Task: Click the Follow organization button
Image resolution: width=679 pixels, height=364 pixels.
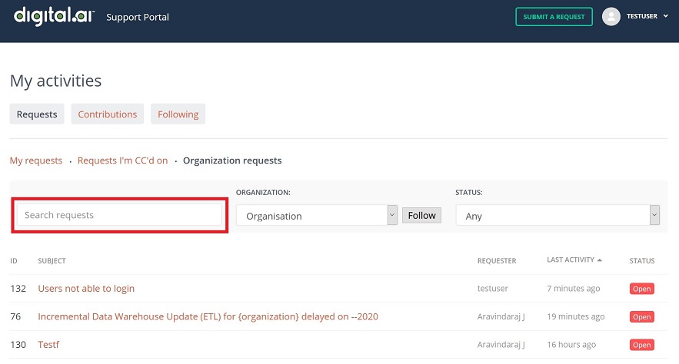Action: click(421, 216)
